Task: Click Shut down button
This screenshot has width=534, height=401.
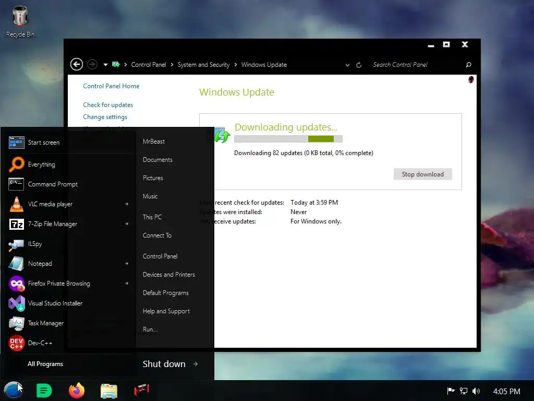Action: click(x=164, y=364)
